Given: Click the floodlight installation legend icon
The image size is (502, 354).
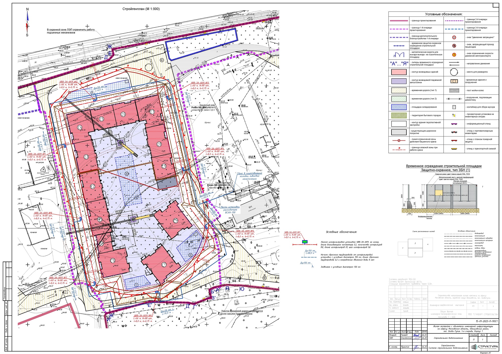Looking at the screenshot, I should [454, 115].
